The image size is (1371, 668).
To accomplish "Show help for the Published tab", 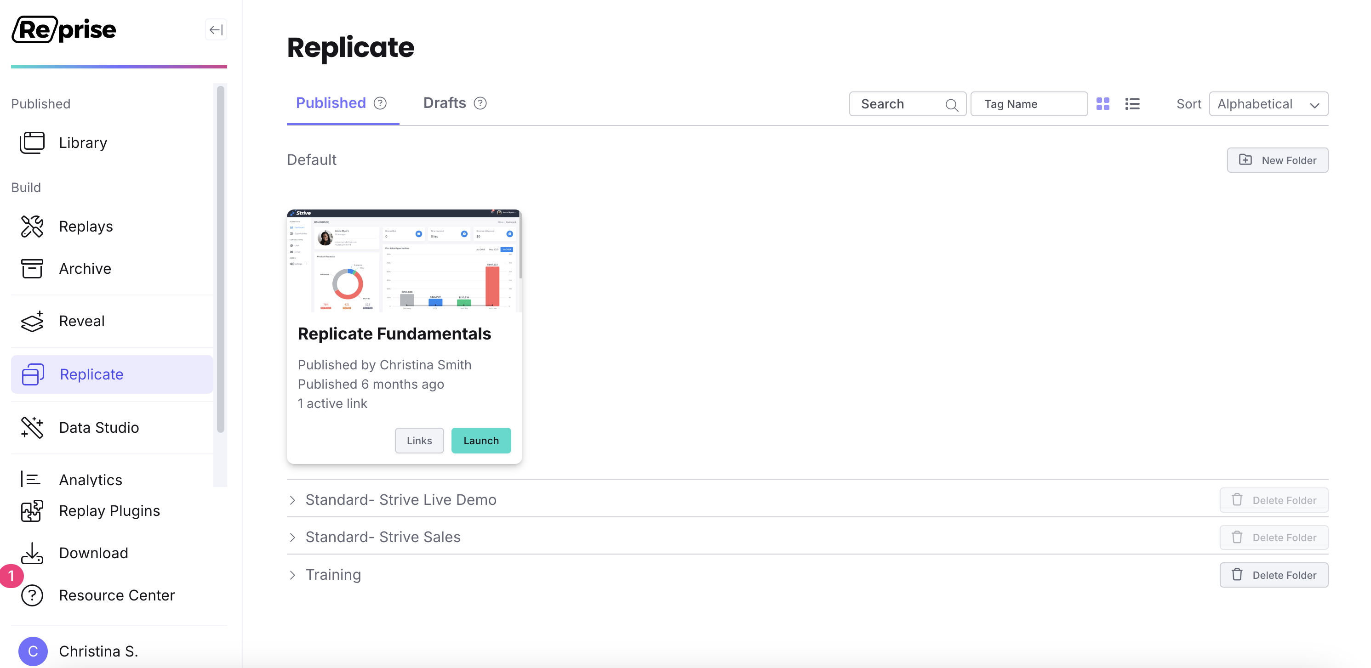I will pos(380,103).
